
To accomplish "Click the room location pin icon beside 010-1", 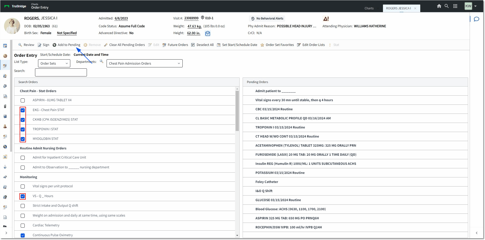I will point(203,18).
